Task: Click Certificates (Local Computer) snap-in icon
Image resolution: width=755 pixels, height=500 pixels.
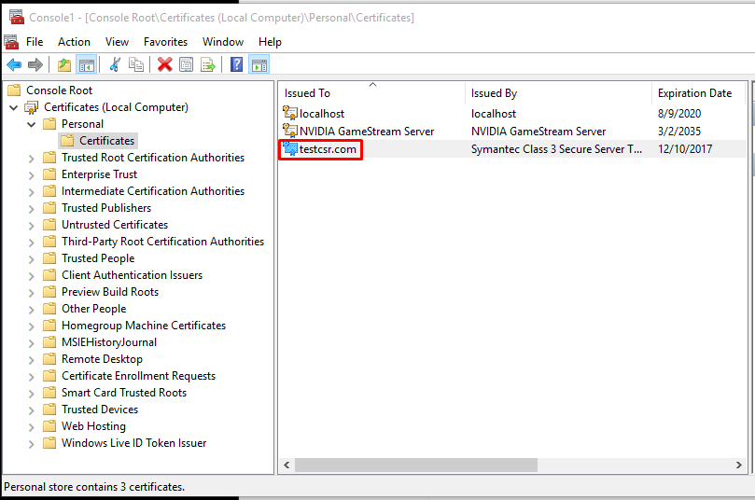Action: 32,107
